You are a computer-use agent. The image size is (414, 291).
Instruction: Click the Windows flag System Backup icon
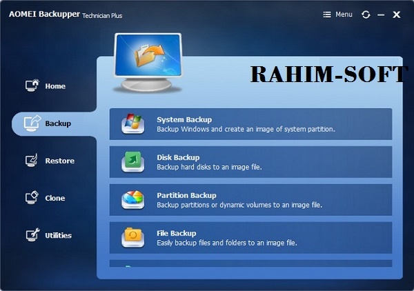pos(132,123)
